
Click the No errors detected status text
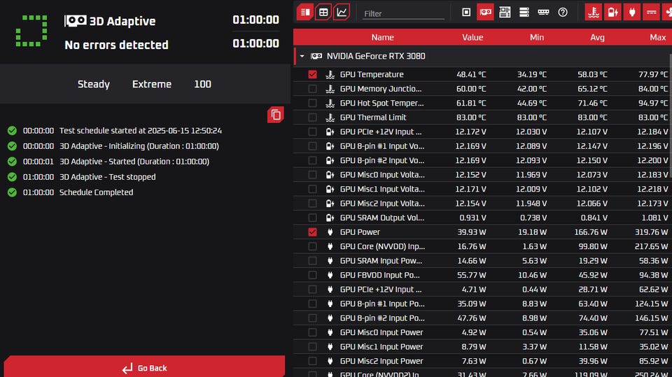(117, 45)
